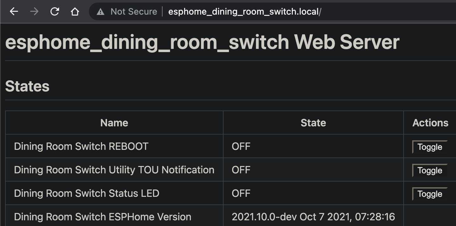This screenshot has width=456, height=226.
Task: Toggle the Dining Room Switch Status LED
Action: 429,194
